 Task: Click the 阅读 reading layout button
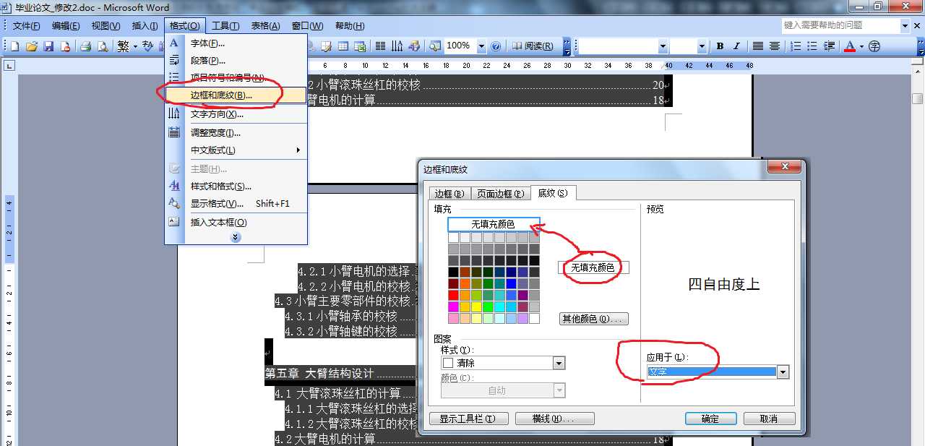[x=533, y=46]
